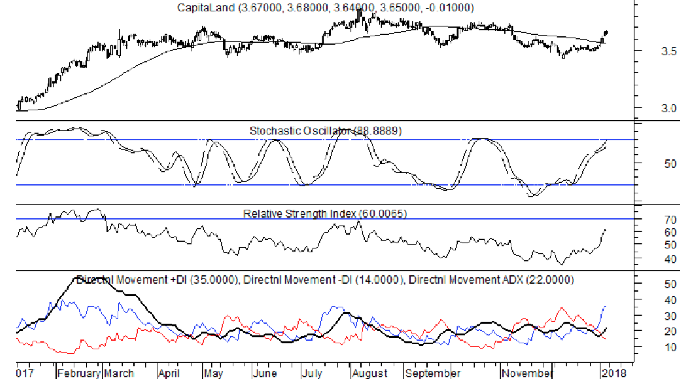The image size is (686, 389).
Task: Click the 10 value on directional movement axis
Action: pos(670,348)
